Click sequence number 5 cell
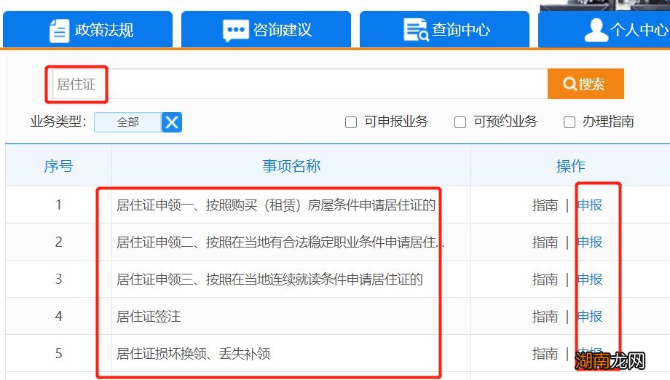Screen dimensions: 670x380 58,354
